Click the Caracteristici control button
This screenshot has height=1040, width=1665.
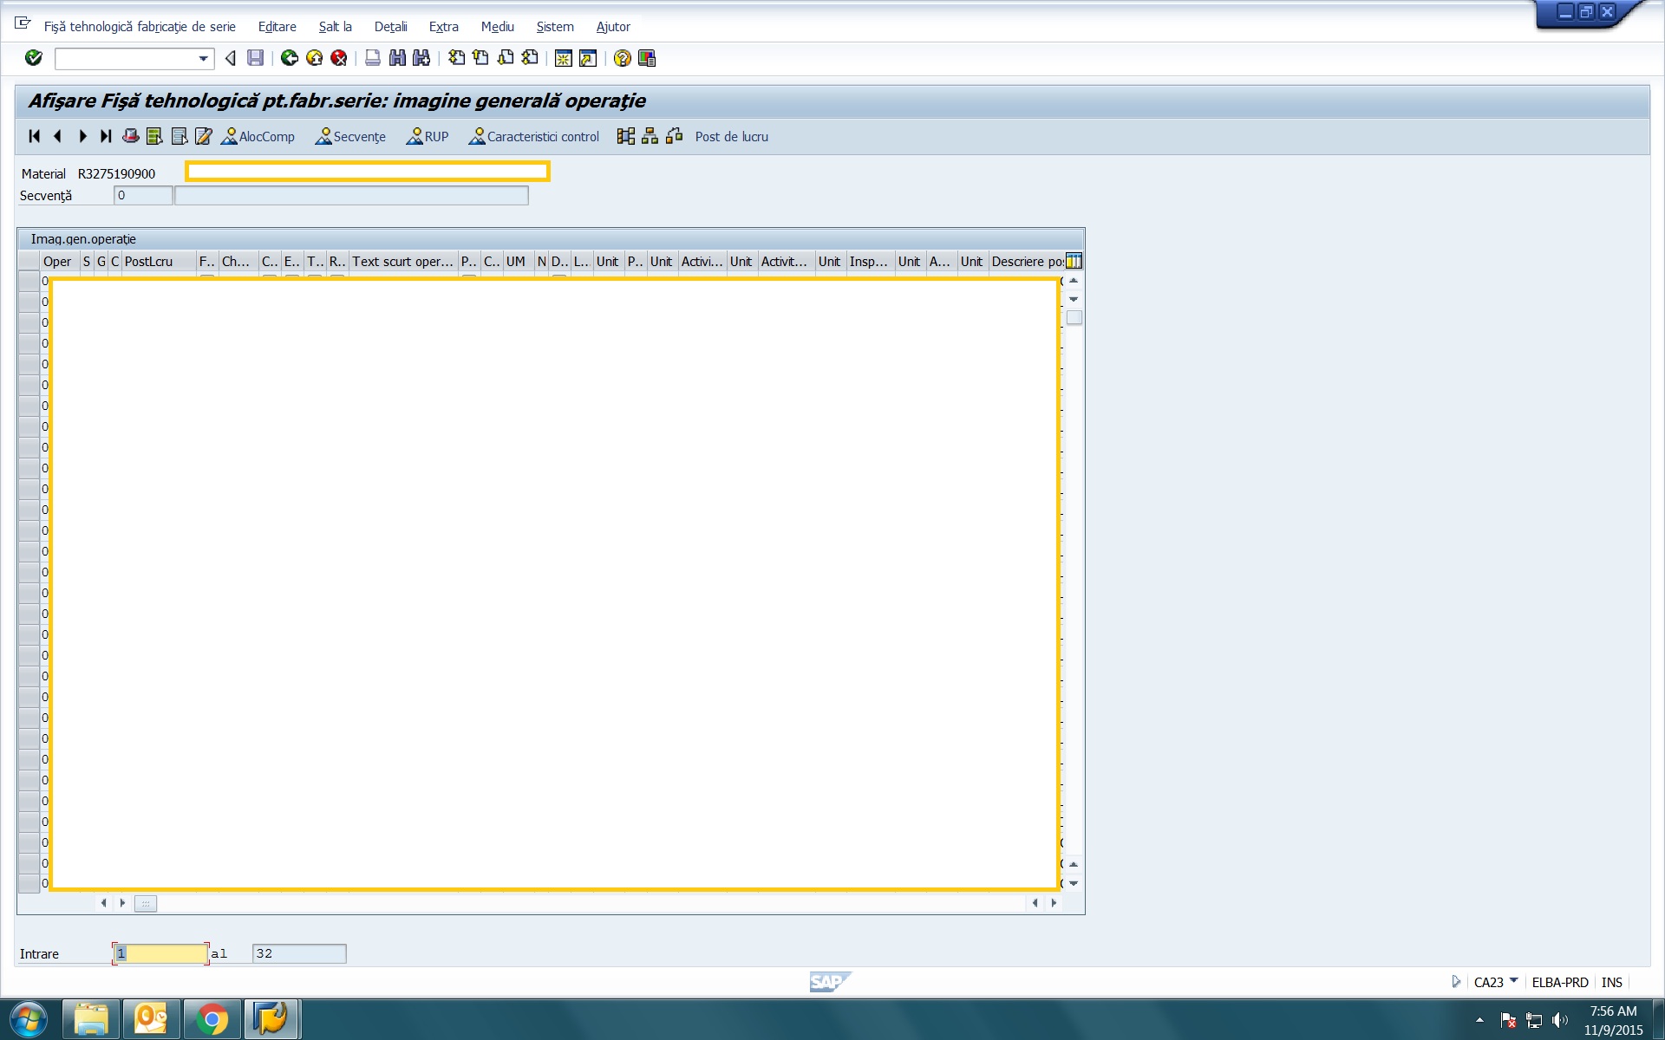click(534, 136)
